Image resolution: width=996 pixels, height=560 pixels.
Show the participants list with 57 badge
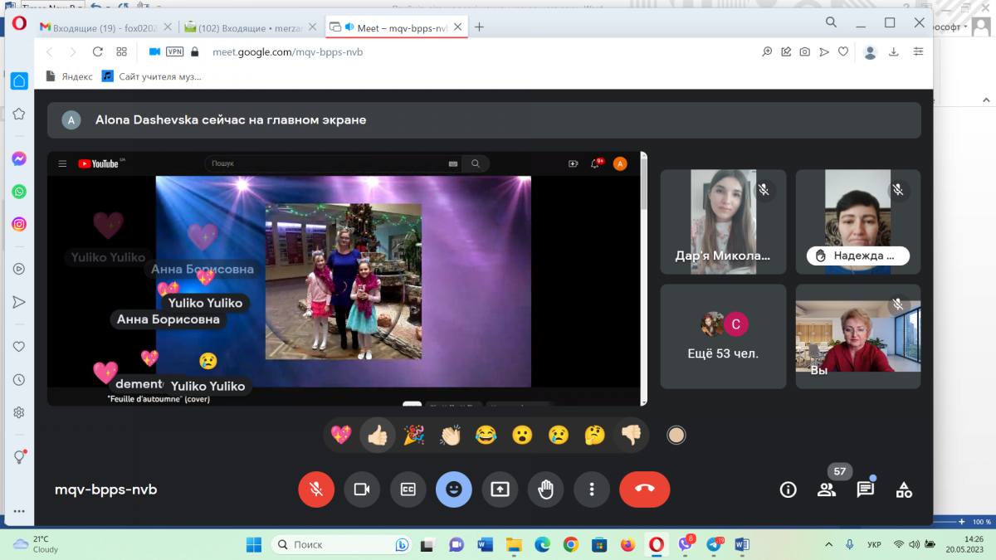(827, 489)
